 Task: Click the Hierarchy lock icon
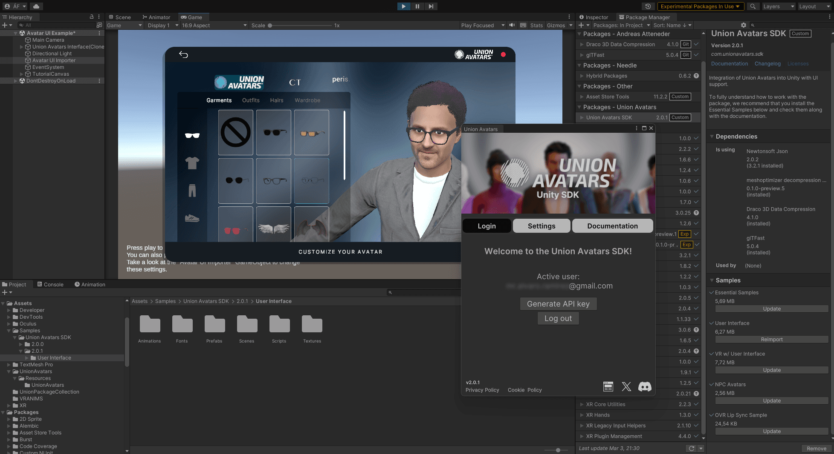(91, 17)
